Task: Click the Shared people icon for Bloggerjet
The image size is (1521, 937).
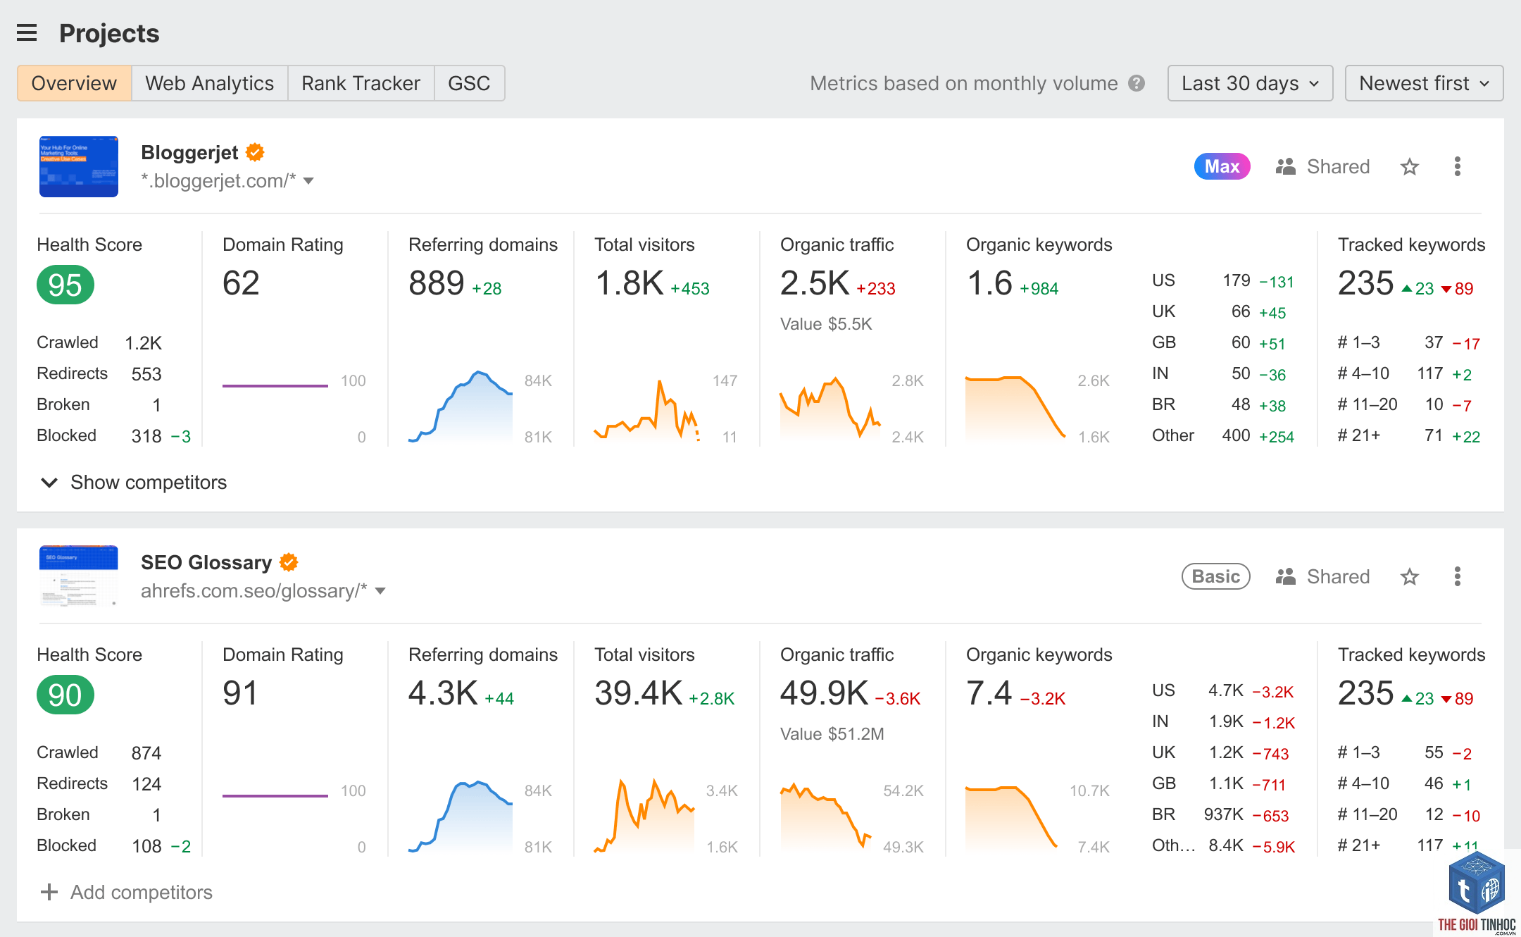Action: pos(1286,167)
